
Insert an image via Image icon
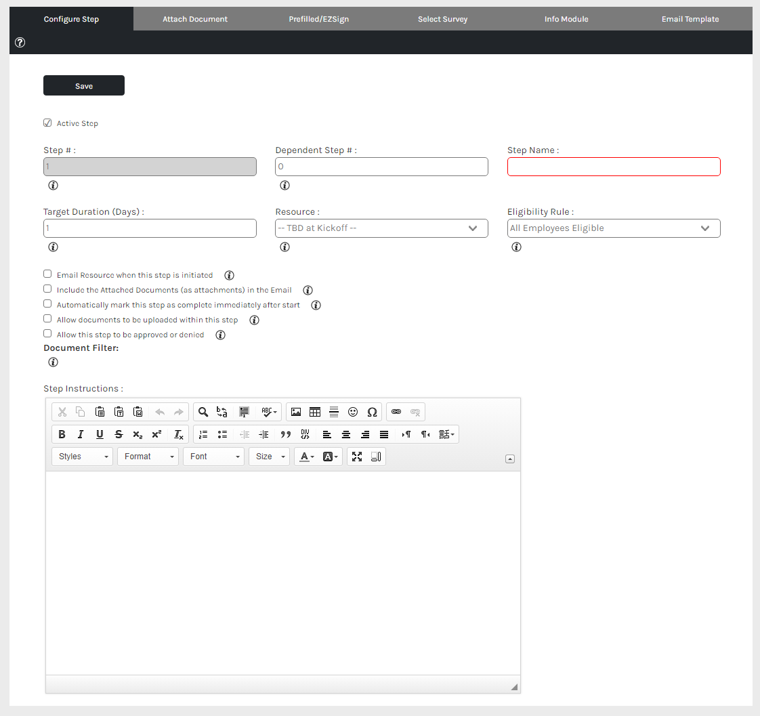(296, 412)
